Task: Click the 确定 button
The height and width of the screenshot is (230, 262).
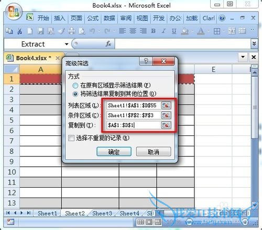Action: point(114,152)
